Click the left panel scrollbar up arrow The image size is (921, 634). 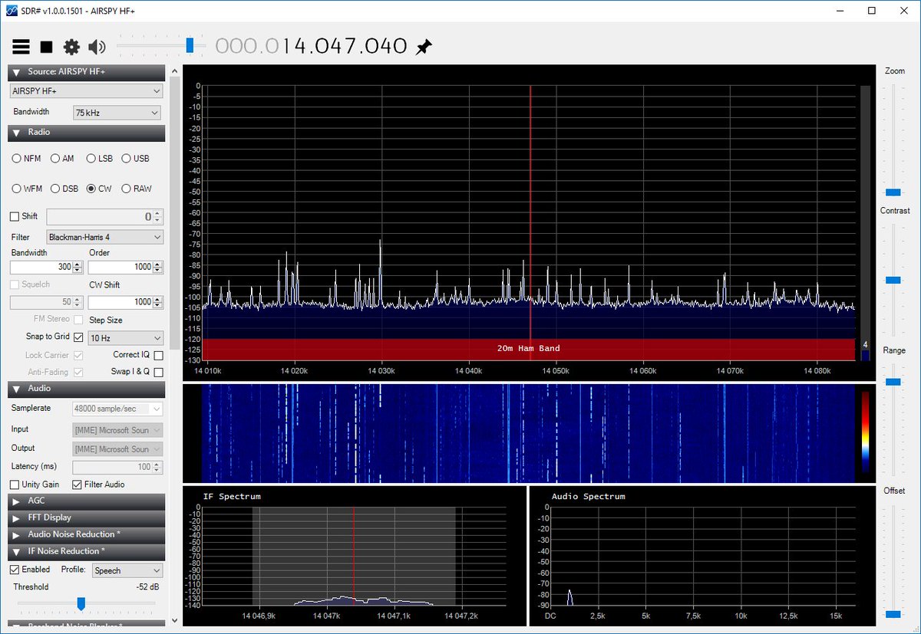tap(174, 71)
